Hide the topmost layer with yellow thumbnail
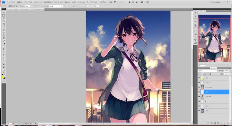 coord(199,78)
